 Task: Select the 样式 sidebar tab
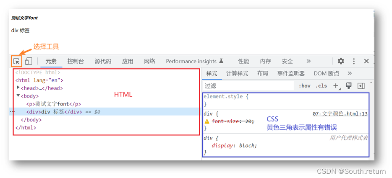coord(212,74)
